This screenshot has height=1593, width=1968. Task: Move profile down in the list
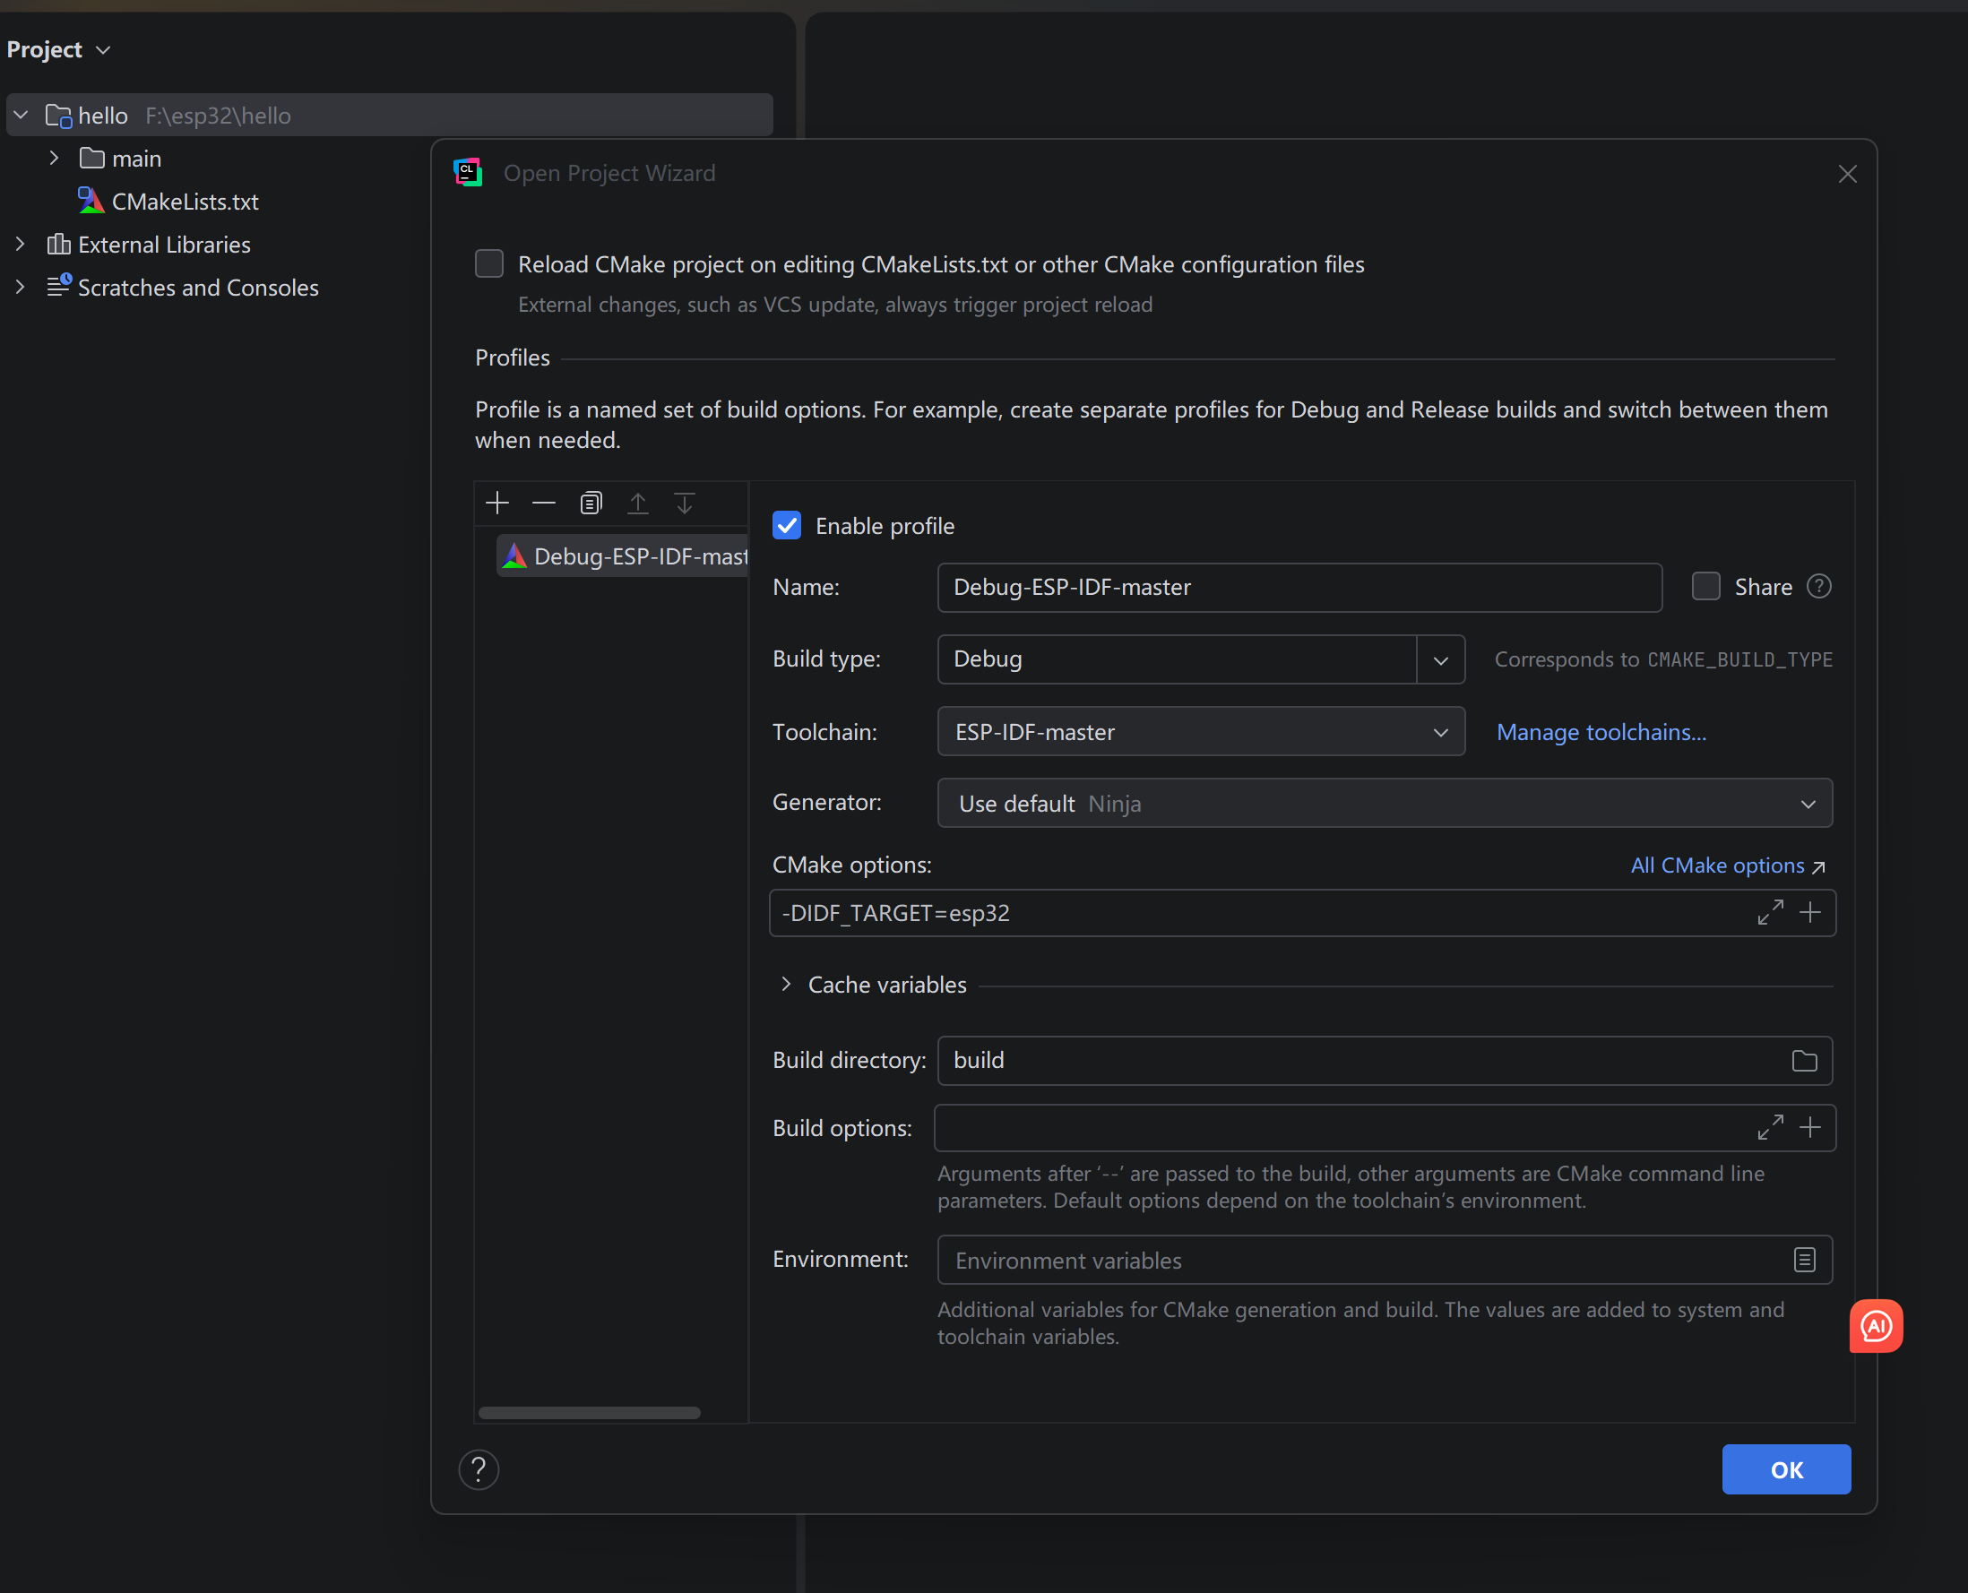click(x=685, y=503)
